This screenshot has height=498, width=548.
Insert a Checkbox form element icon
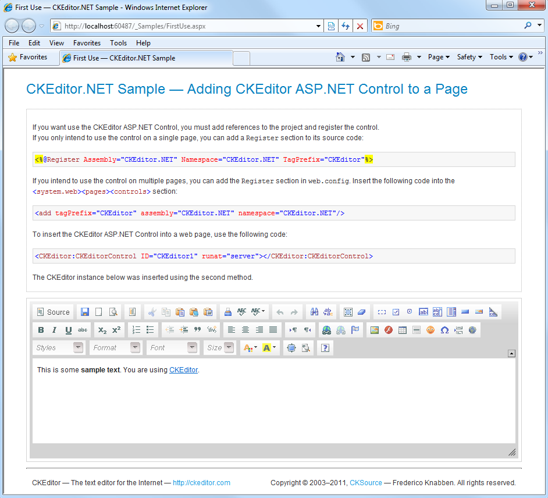396,312
